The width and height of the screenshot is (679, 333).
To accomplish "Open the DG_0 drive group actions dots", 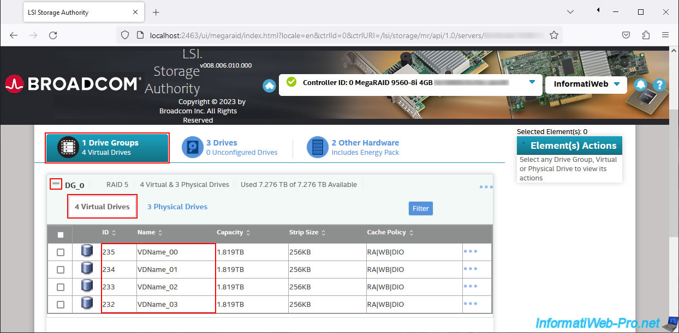I will pyautogui.click(x=486, y=187).
